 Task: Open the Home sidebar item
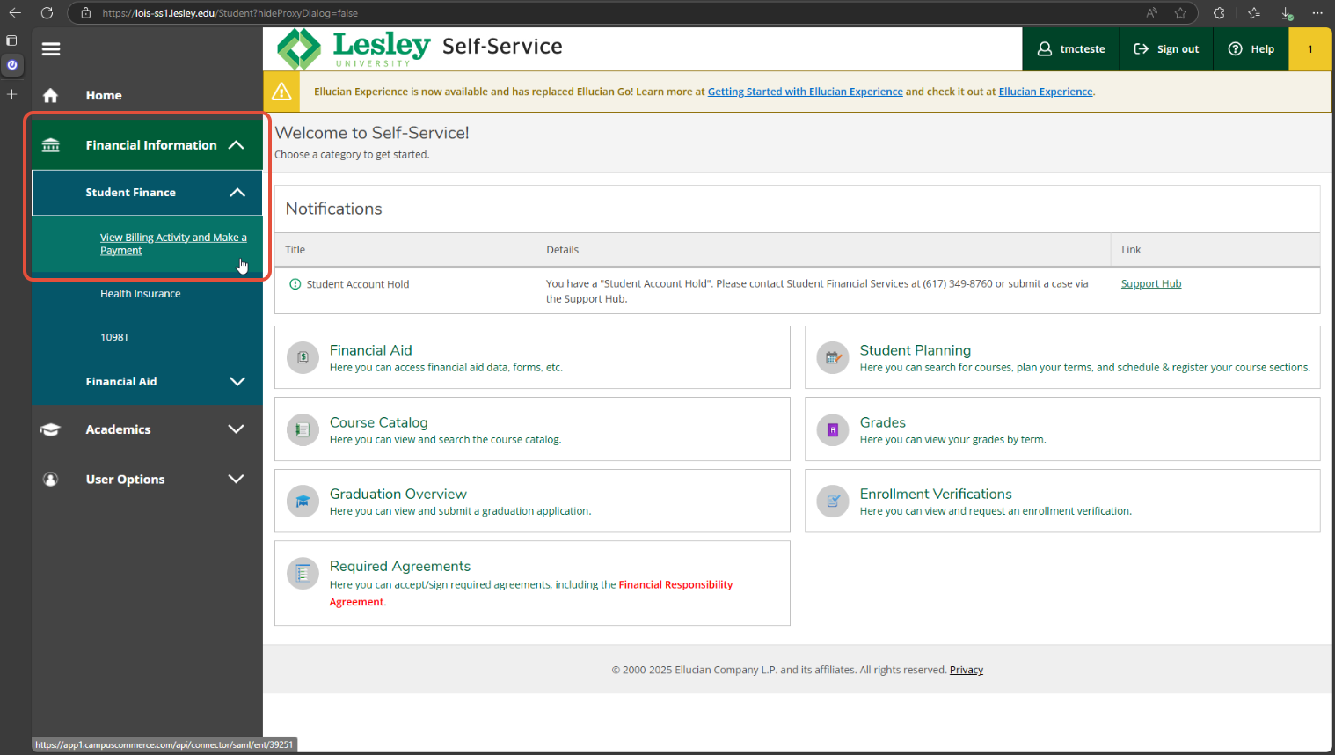click(104, 95)
